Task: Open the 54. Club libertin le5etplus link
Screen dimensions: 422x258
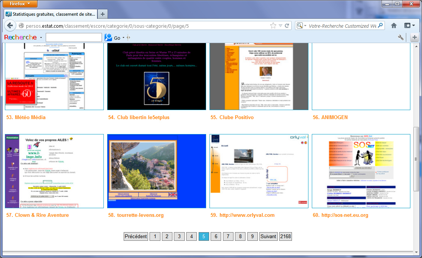Action: [x=139, y=117]
